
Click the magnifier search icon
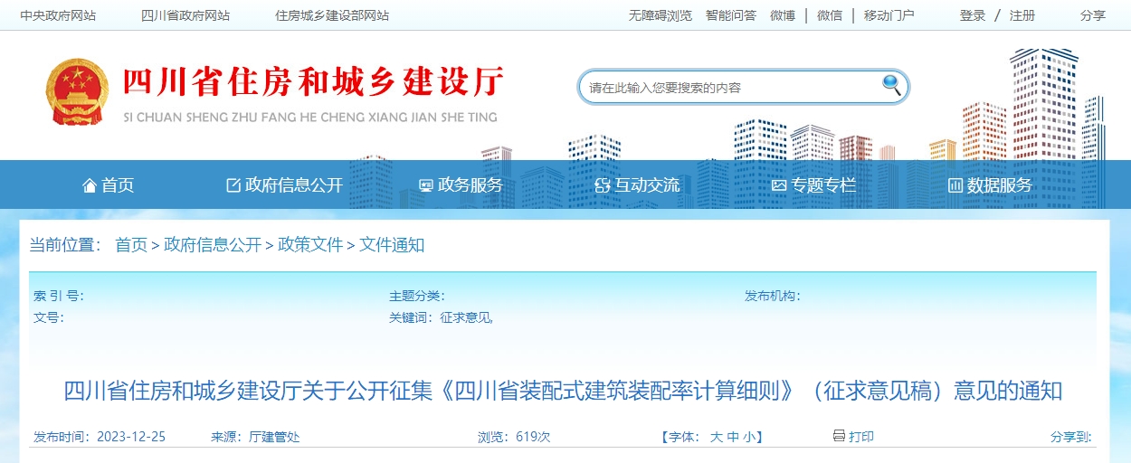tap(892, 86)
